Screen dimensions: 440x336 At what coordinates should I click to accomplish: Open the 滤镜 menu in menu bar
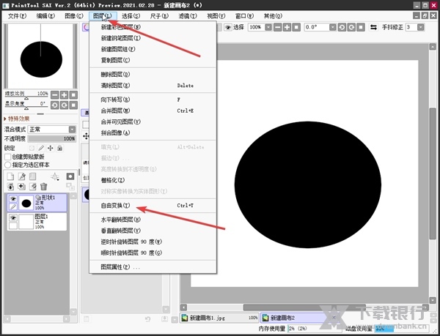[x=188, y=15]
